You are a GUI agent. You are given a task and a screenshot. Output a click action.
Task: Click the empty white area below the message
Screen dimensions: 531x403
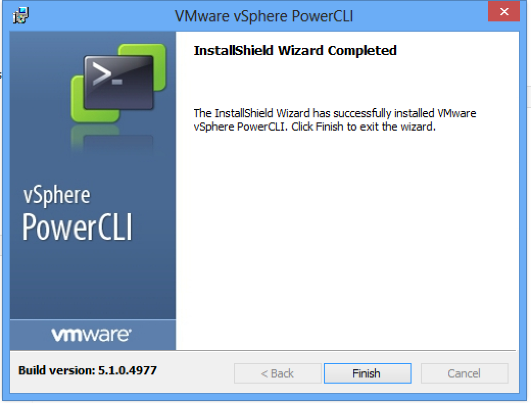tap(347, 237)
